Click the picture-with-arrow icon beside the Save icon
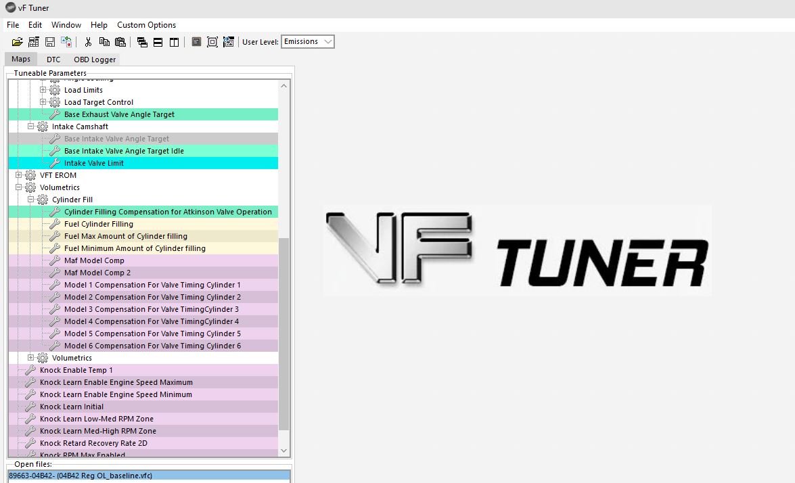This screenshot has width=795, height=483. point(66,42)
